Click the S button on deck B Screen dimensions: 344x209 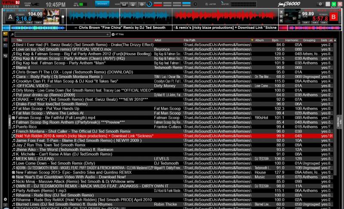coord(281,12)
